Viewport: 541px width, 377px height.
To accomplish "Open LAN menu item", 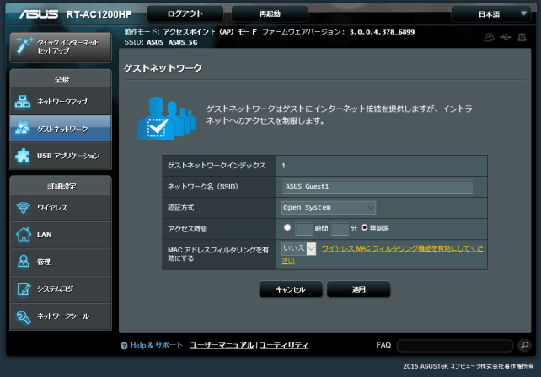I will click(x=61, y=235).
